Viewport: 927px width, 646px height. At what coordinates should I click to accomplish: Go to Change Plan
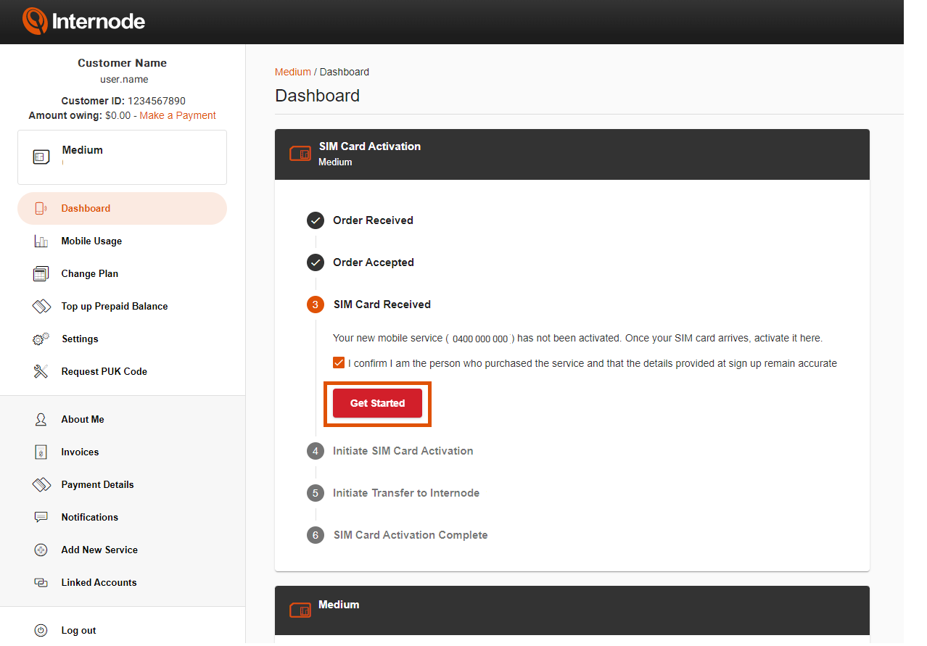click(89, 274)
